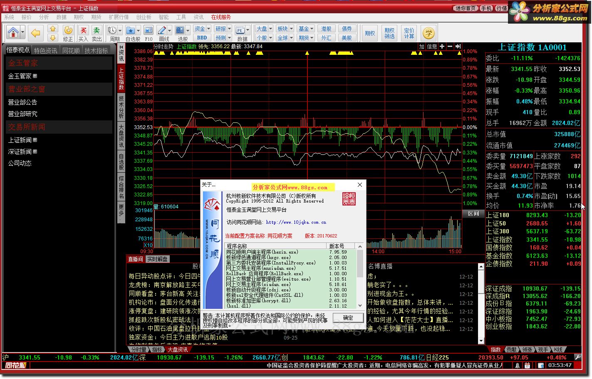Click the 区间 button beside volume chart
Viewport: 592px width, 379px height.
(x=473, y=213)
